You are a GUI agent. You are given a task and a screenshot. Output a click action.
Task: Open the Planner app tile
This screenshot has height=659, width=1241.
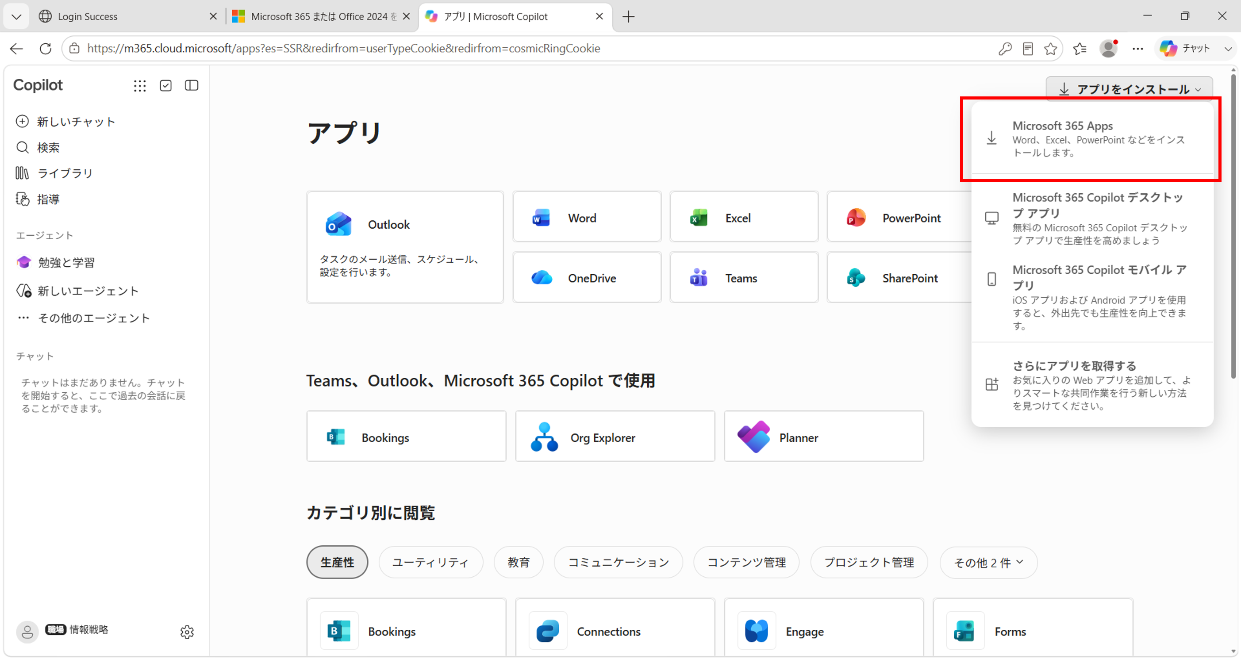tap(823, 437)
